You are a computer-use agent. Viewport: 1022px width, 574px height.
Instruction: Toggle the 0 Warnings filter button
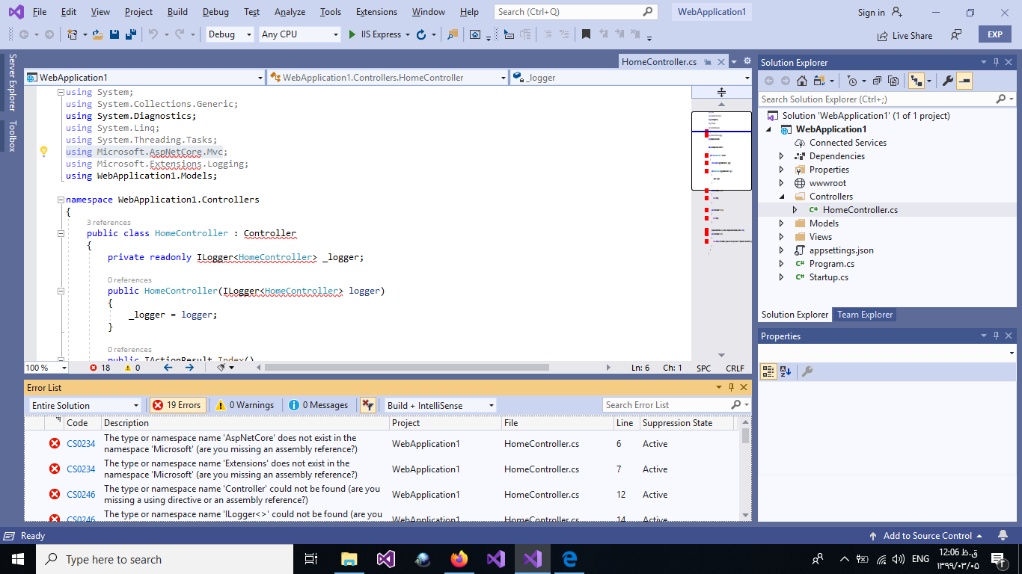245,405
